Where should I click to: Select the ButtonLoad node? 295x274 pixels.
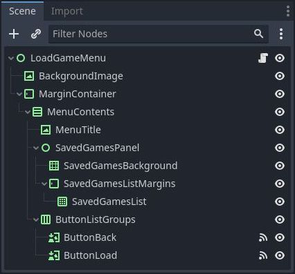click(x=90, y=255)
